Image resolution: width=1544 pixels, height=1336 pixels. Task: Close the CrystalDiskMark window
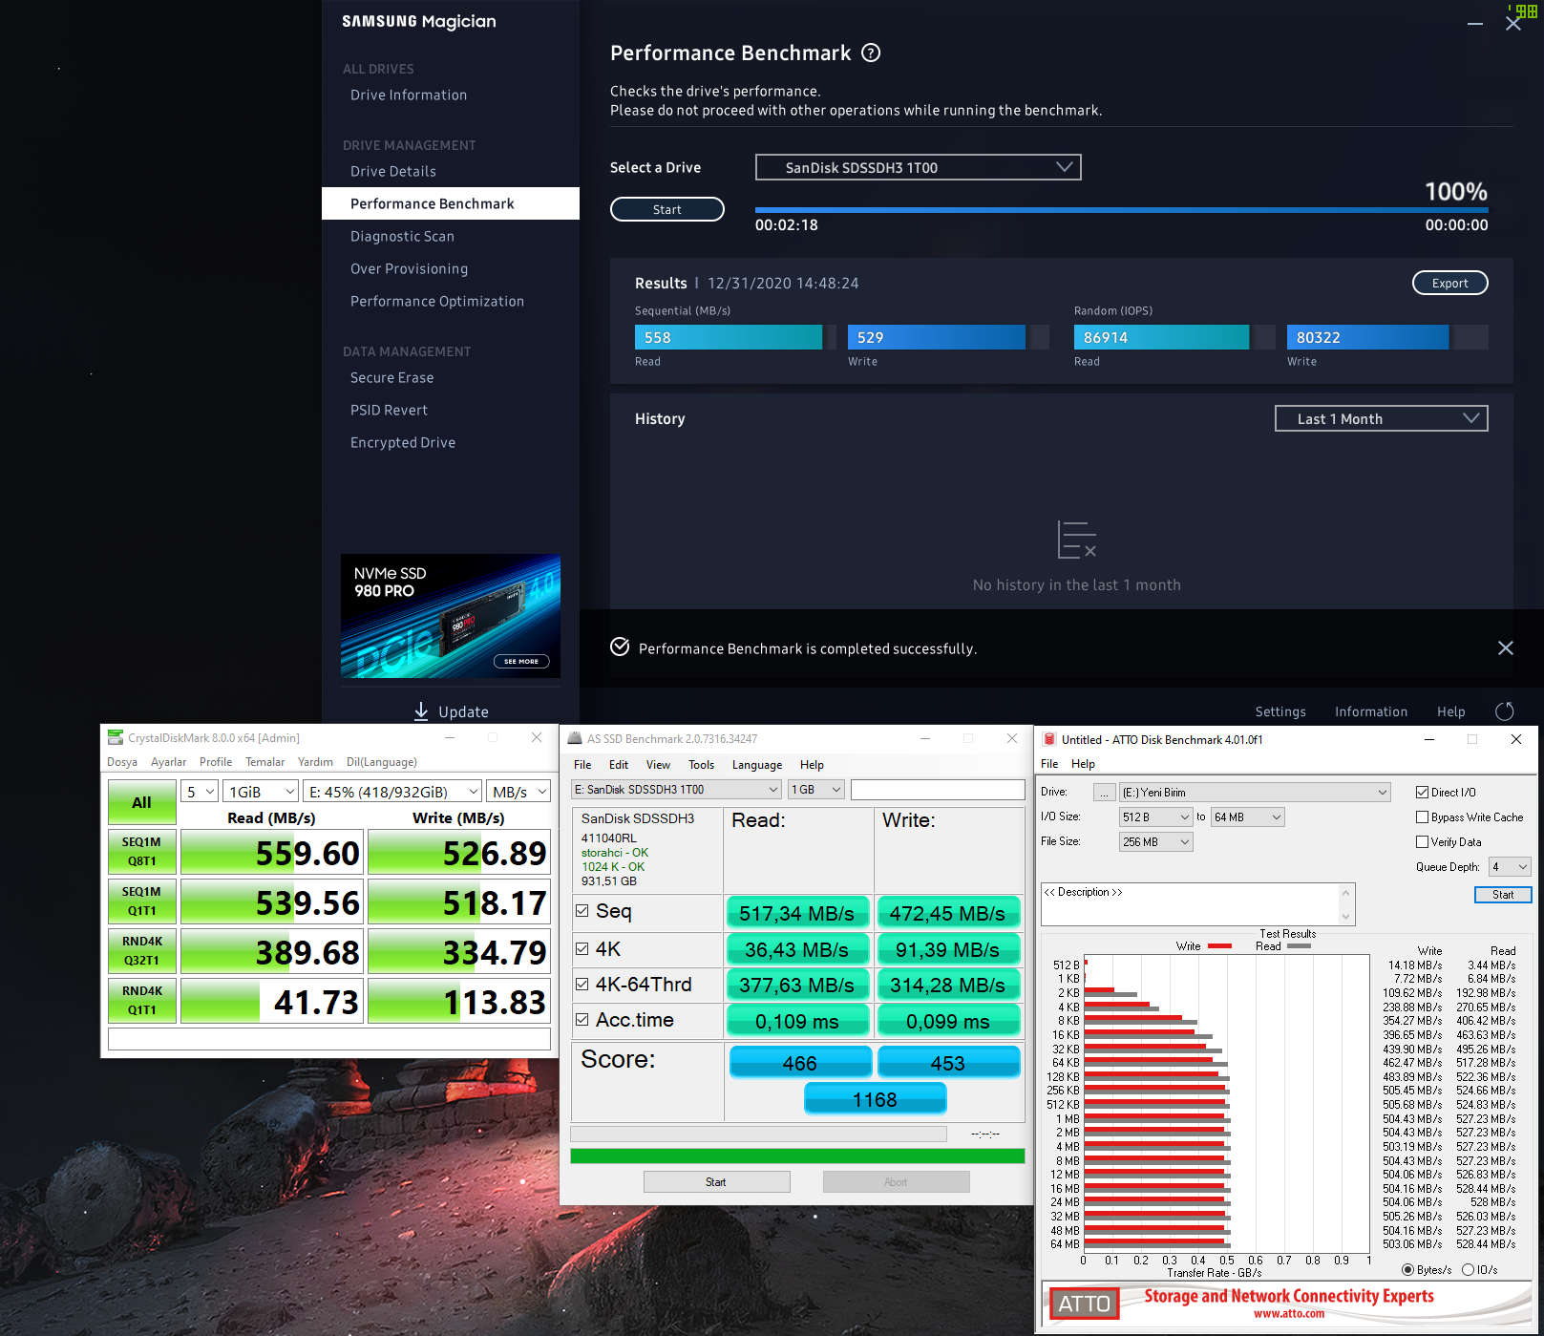pos(537,737)
